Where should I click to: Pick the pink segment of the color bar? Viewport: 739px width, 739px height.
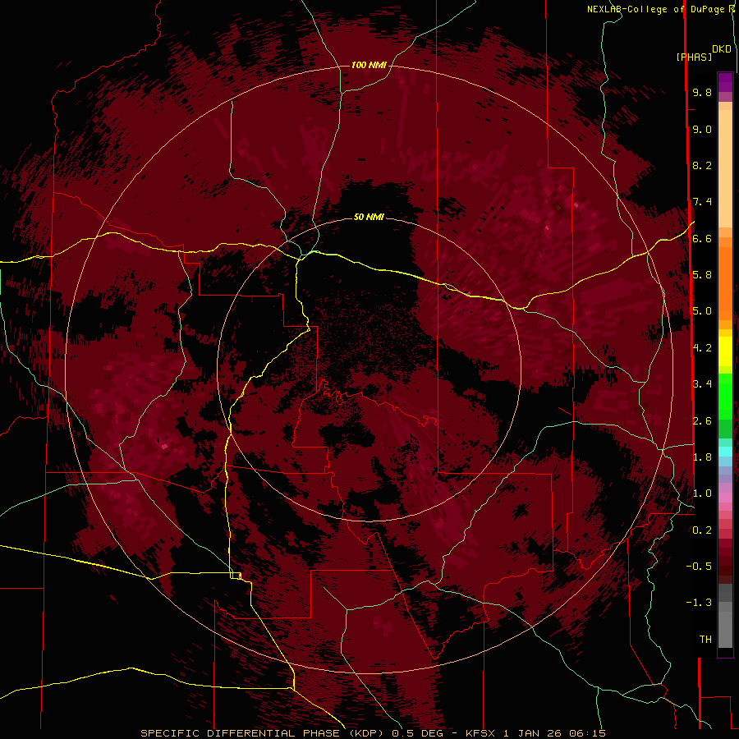(x=725, y=498)
